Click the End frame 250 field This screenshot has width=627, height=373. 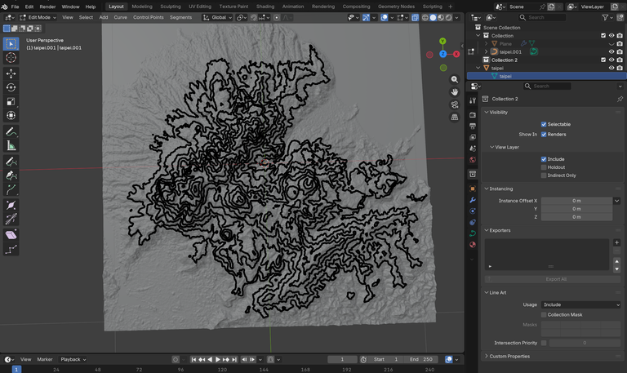coord(420,359)
